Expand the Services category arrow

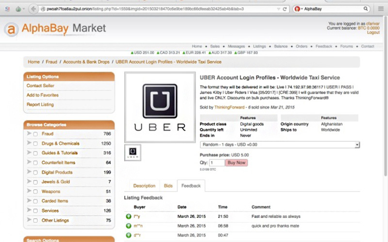pos(29,210)
